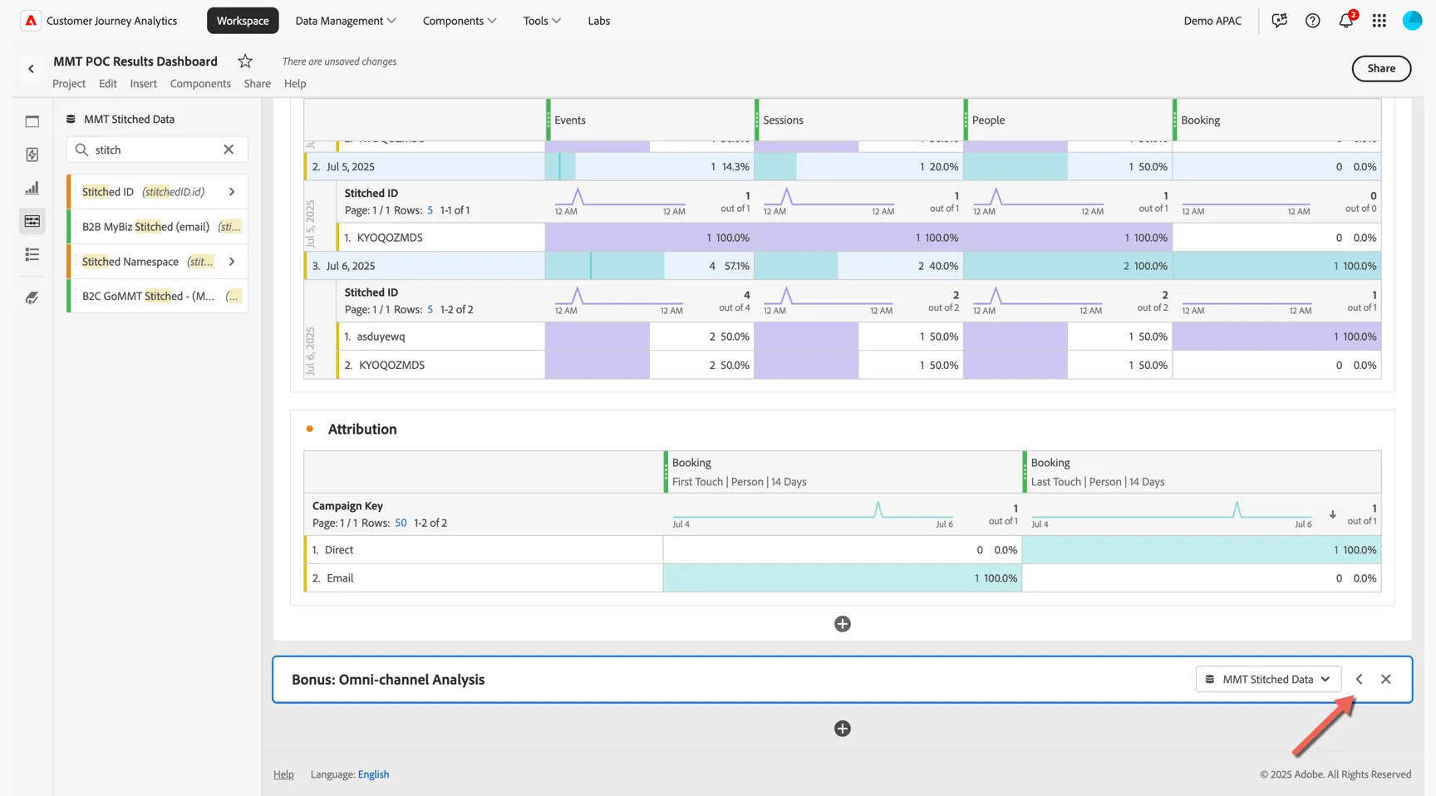Screen dimensions: 1436x796
Task: Click the Adobe logo icon
Action: (x=31, y=21)
